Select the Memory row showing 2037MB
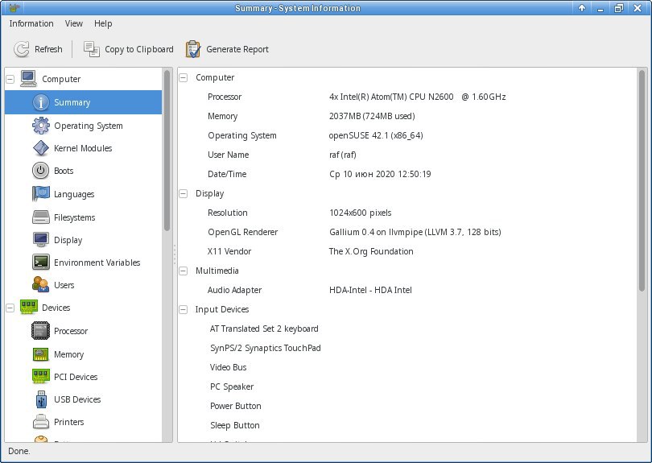This screenshot has width=652, height=463. coord(407,116)
